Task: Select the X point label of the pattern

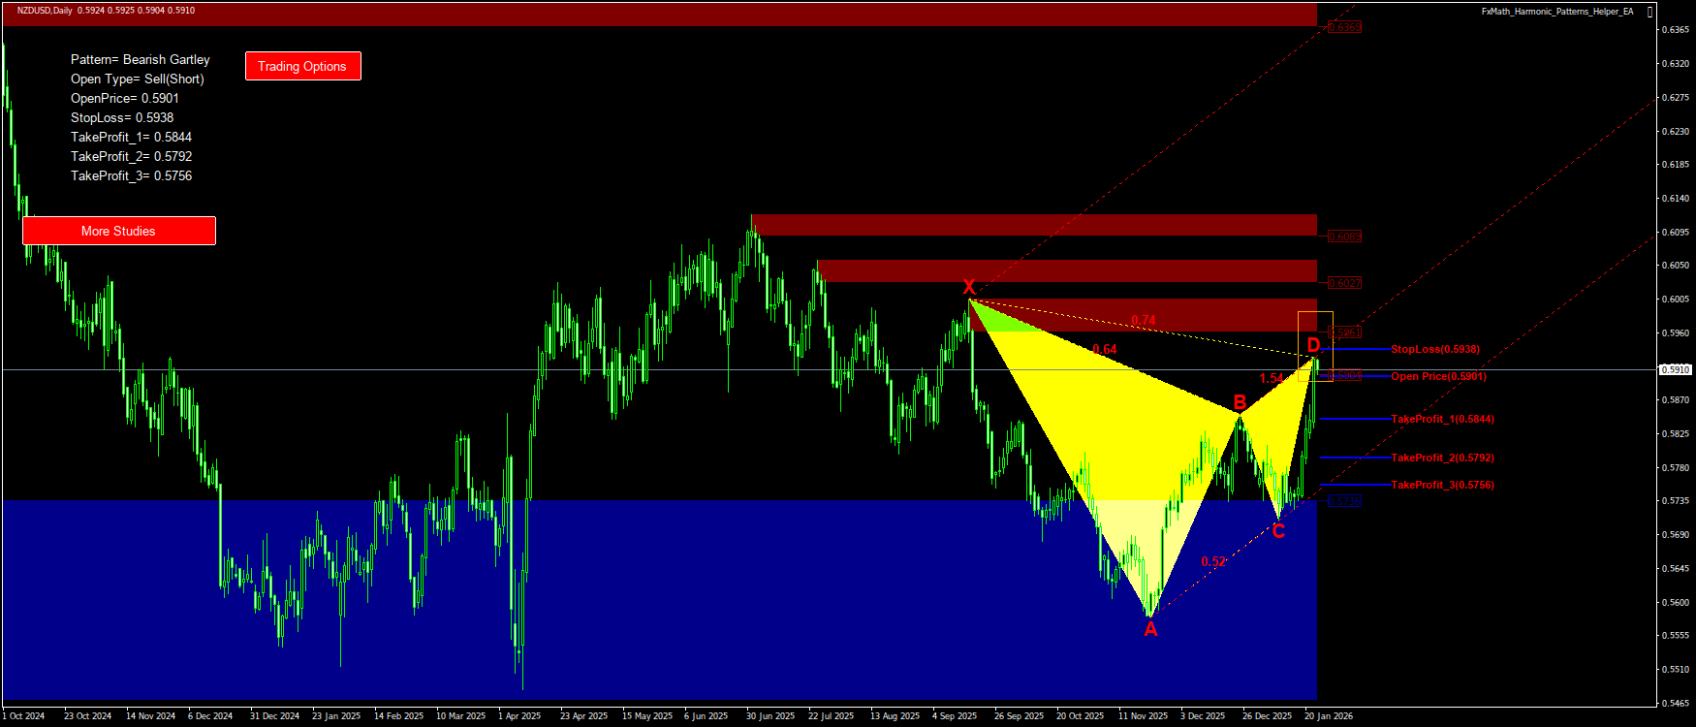Action: (968, 287)
